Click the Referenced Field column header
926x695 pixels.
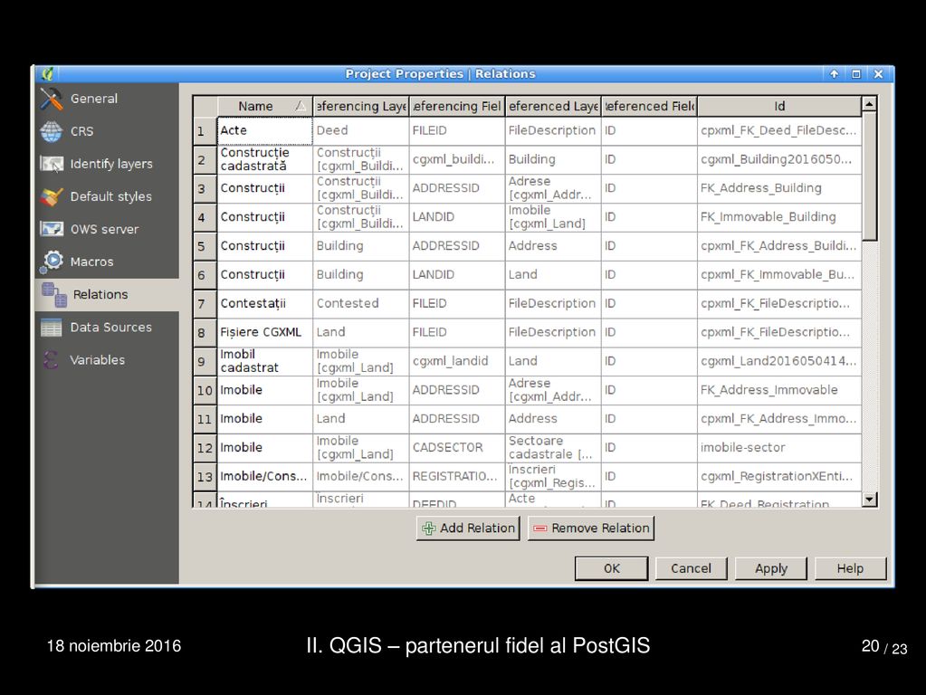click(649, 106)
